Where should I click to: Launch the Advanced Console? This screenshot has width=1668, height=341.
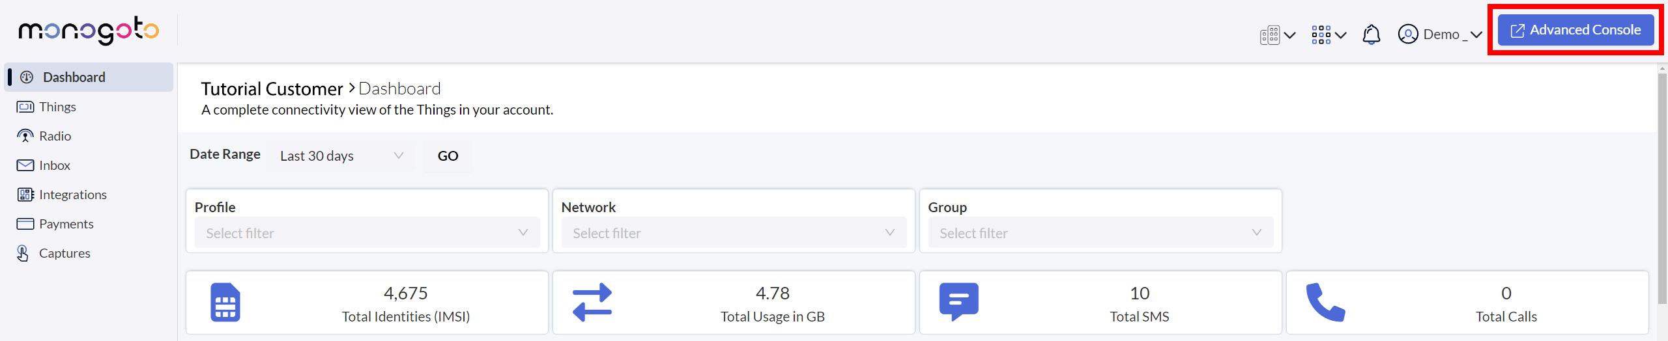tap(1575, 30)
